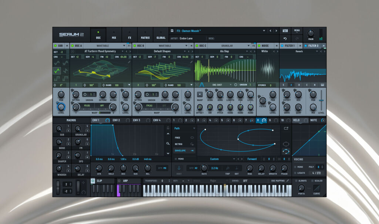Screen dimensions: 379x224
Task: Select the DOT note icon in the LFO rate section
Action: (237, 168)
